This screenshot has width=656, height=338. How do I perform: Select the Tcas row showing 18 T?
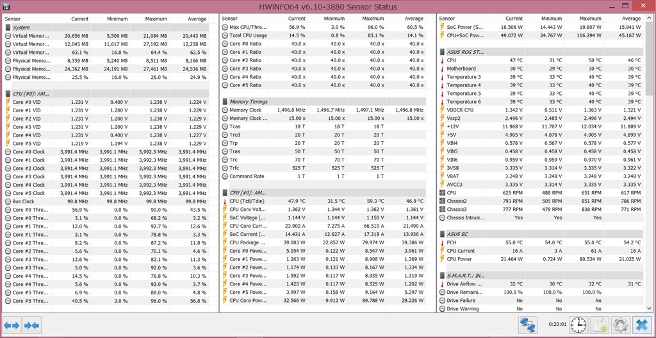click(324, 126)
